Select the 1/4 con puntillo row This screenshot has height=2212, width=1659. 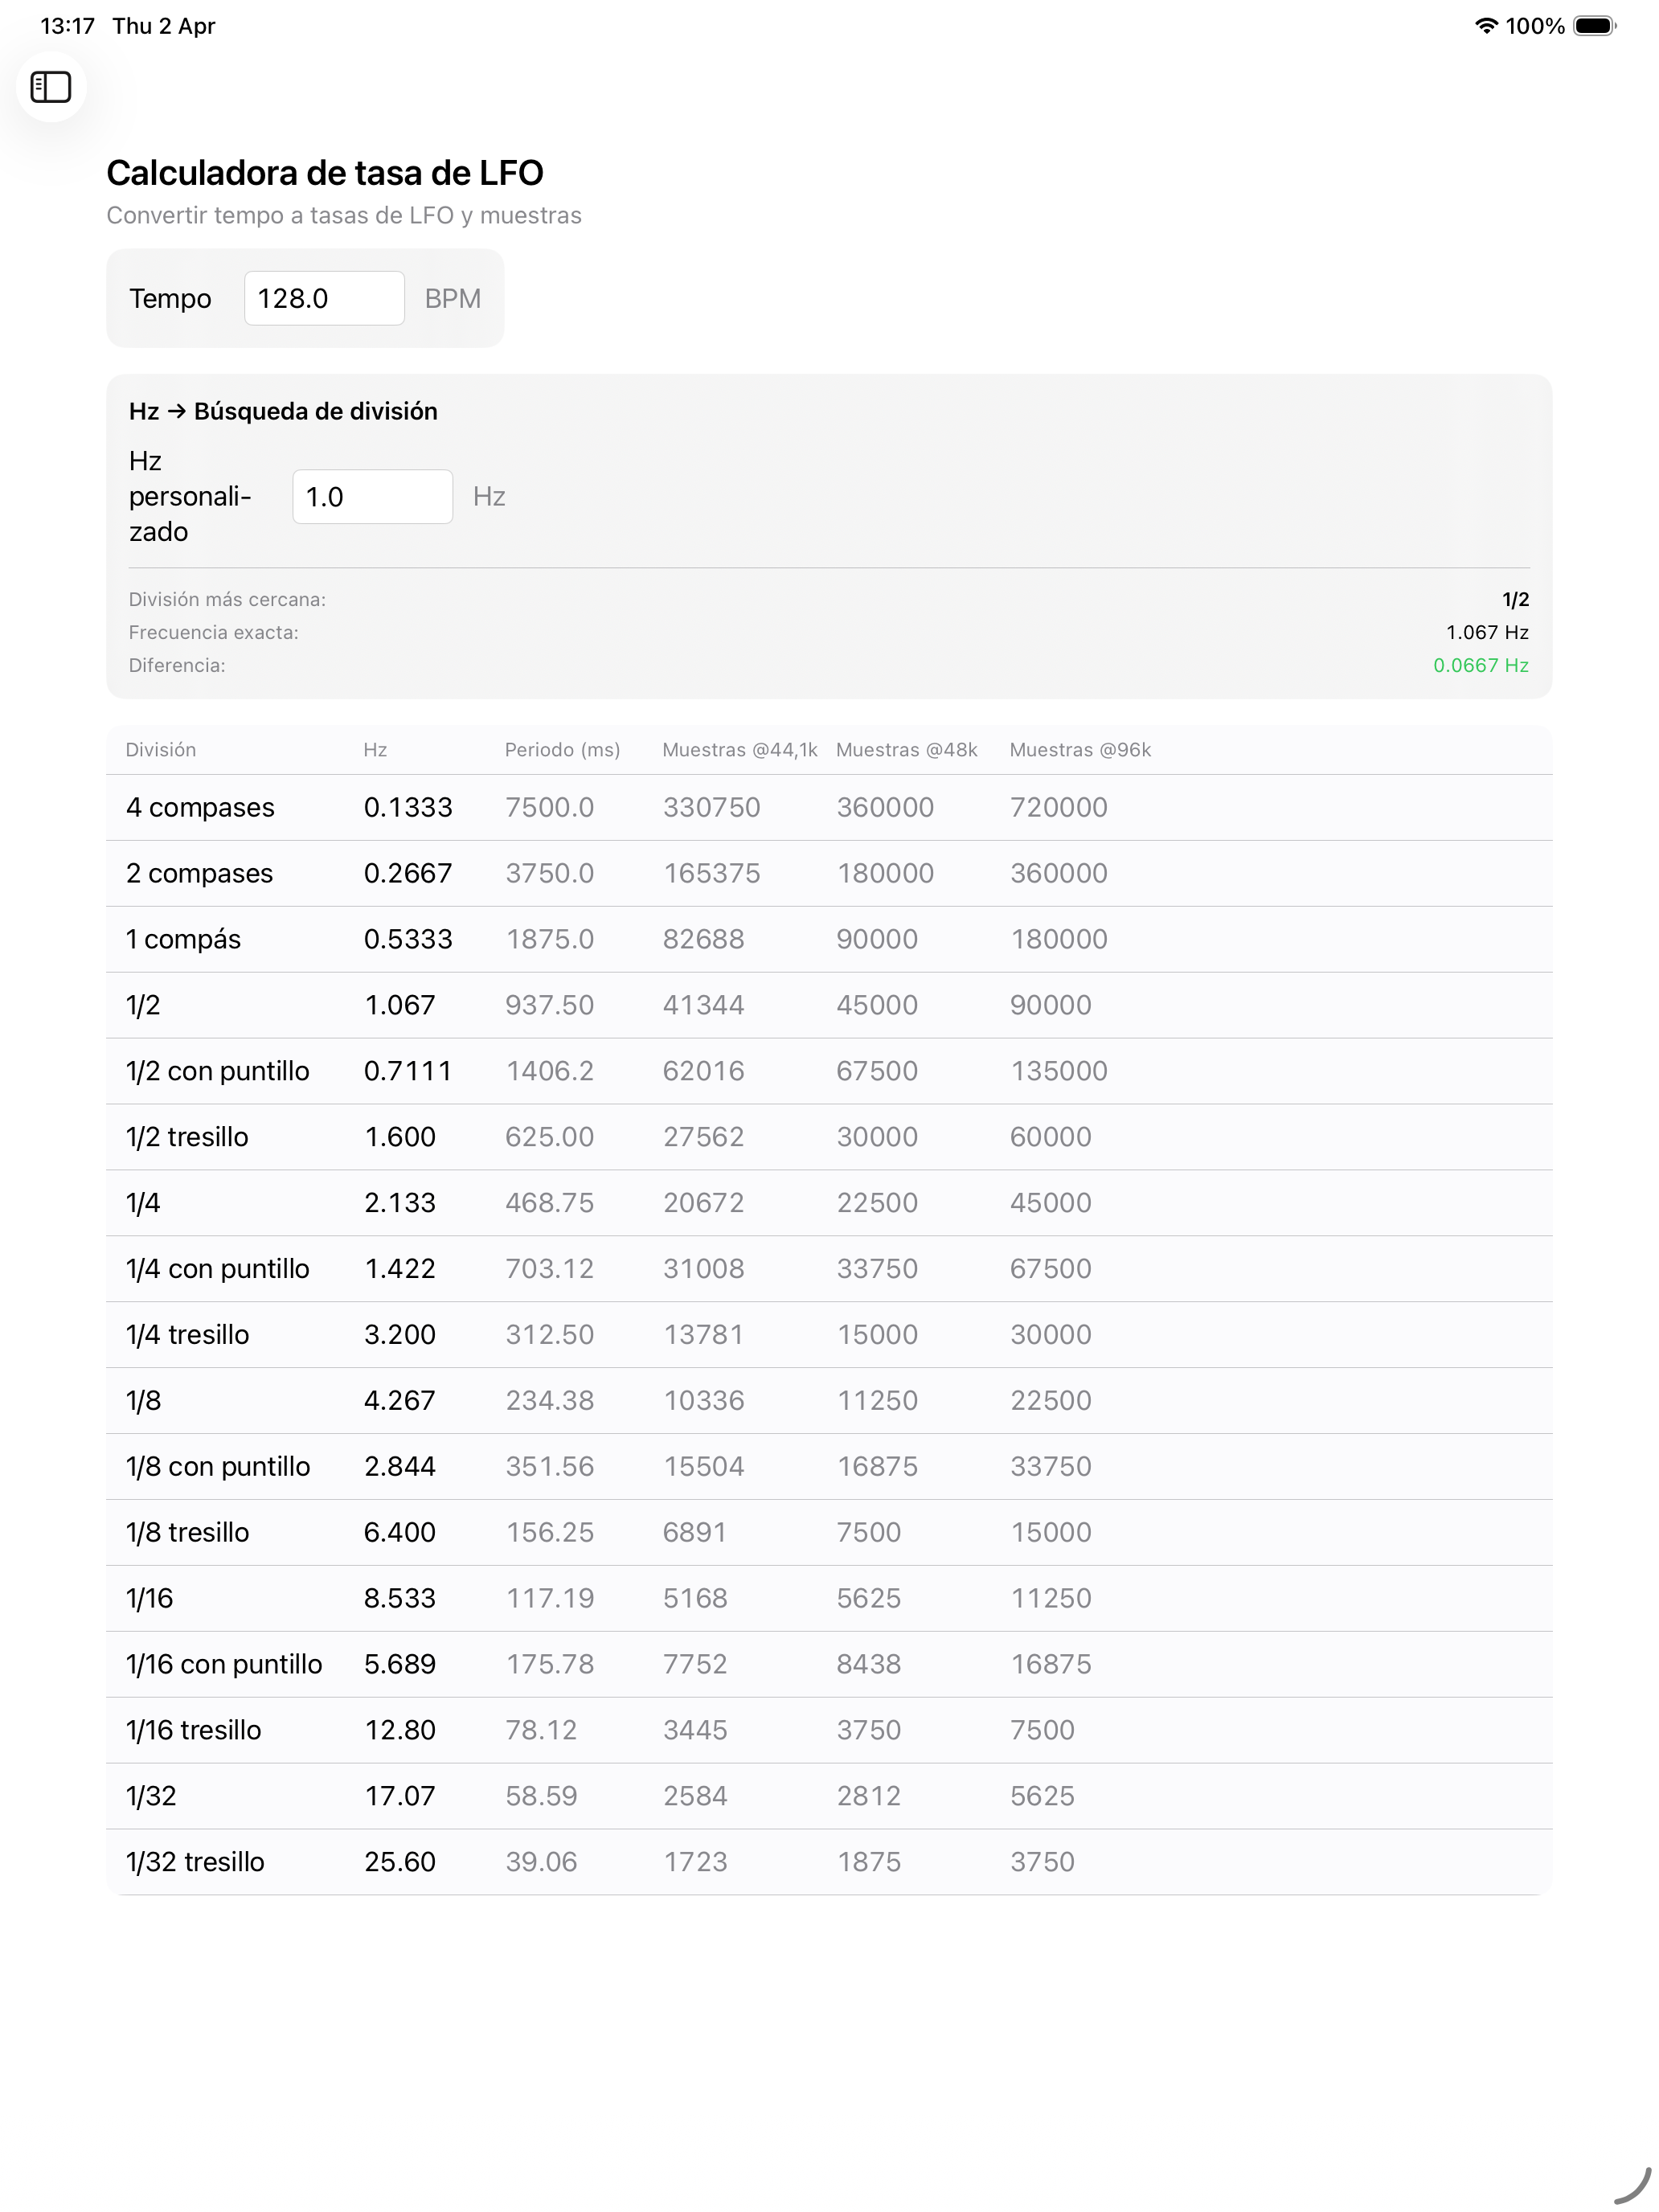point(829,1269)
